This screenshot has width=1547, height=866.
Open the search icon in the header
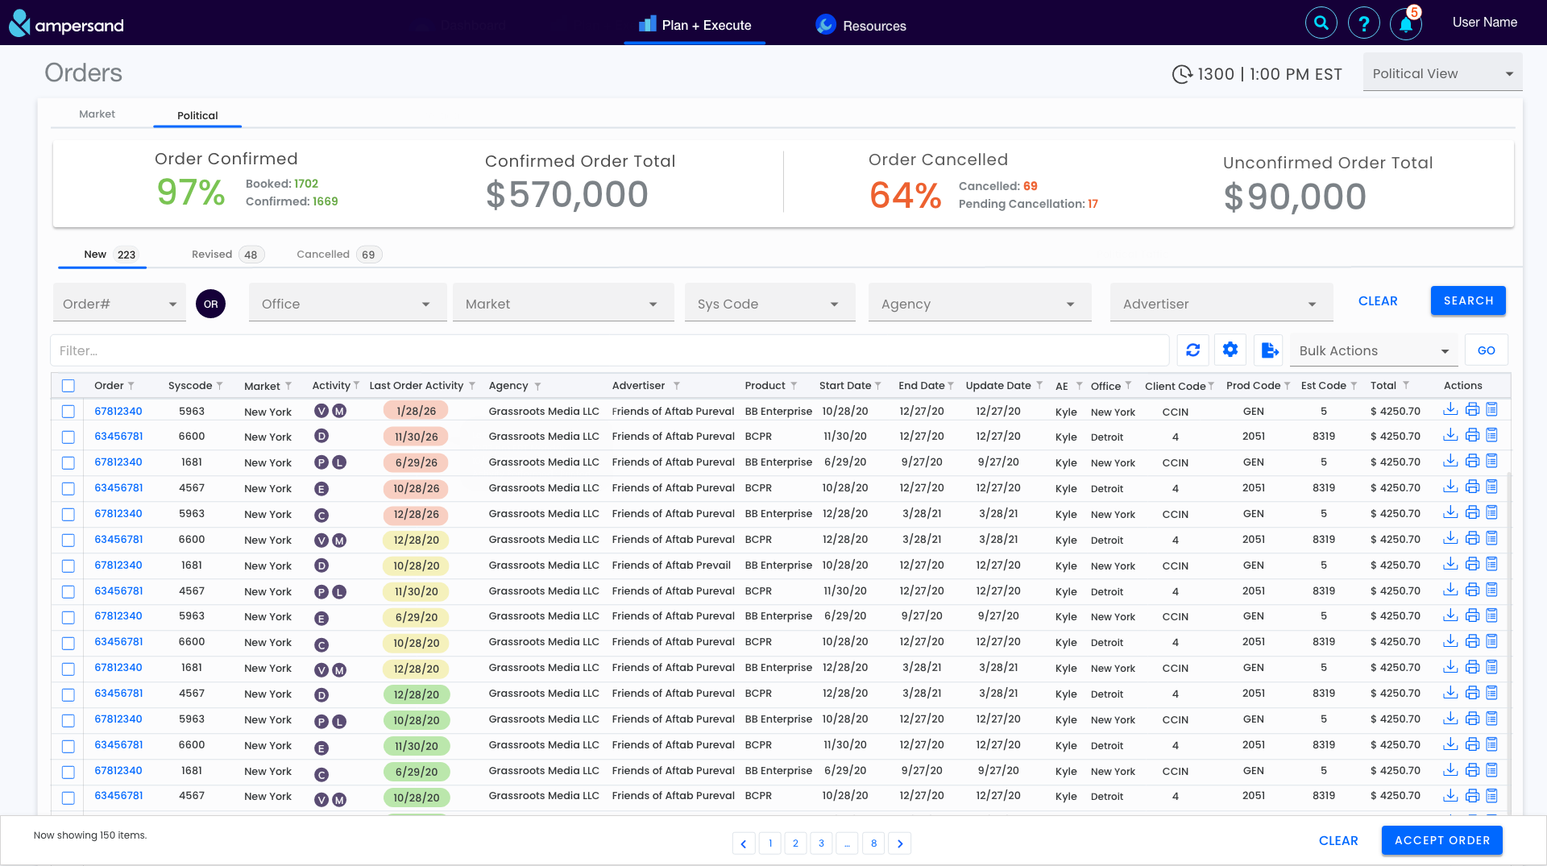[x=1321, y=23]
